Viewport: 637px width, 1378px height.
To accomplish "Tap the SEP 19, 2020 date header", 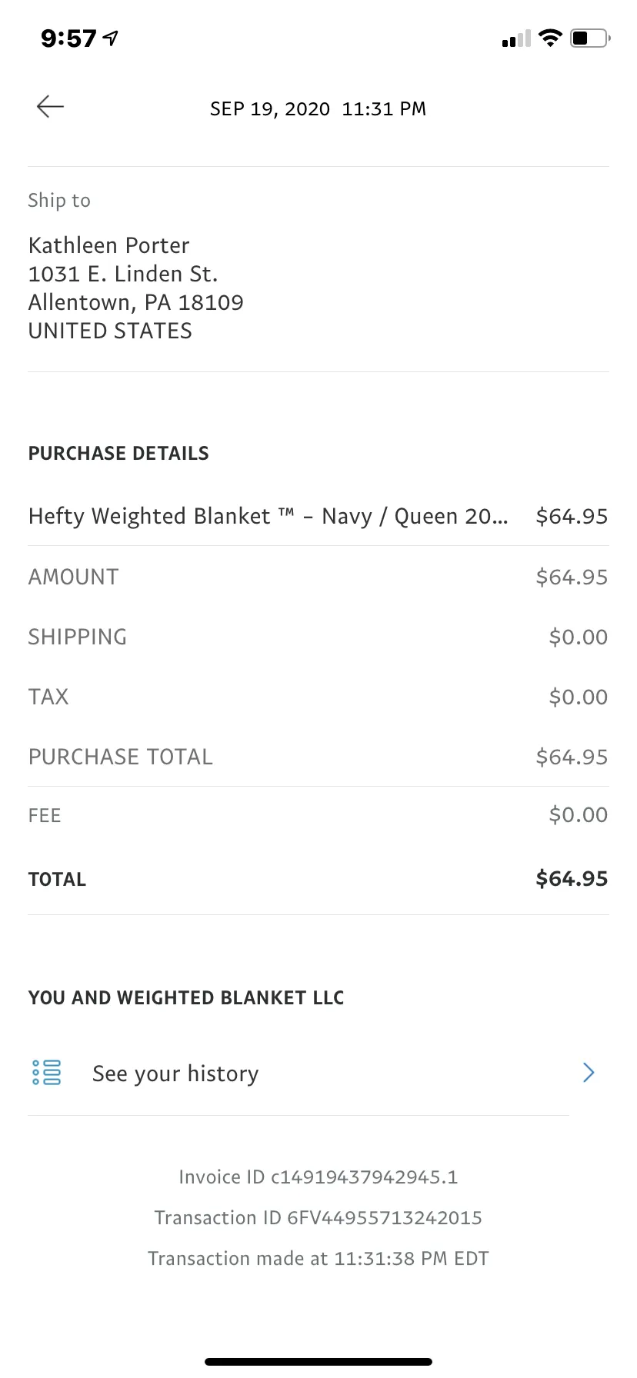I will click(318, 108).
